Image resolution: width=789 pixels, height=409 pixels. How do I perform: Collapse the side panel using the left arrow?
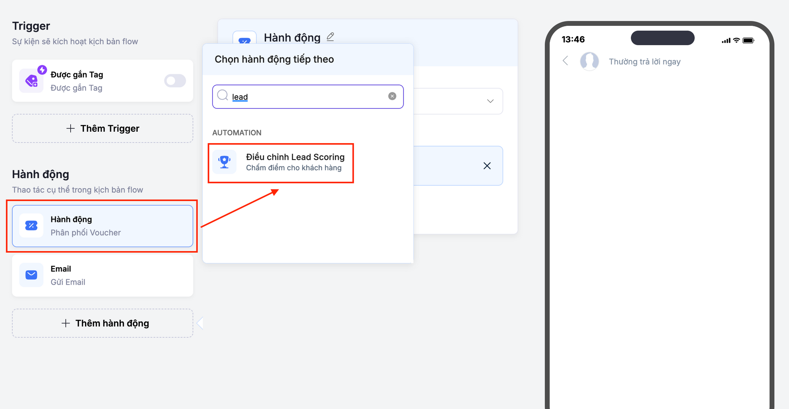tap(200, 323)
